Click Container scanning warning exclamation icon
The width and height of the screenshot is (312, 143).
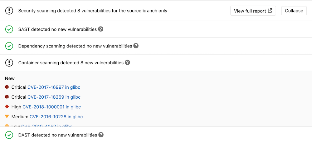tap(9, 63)
